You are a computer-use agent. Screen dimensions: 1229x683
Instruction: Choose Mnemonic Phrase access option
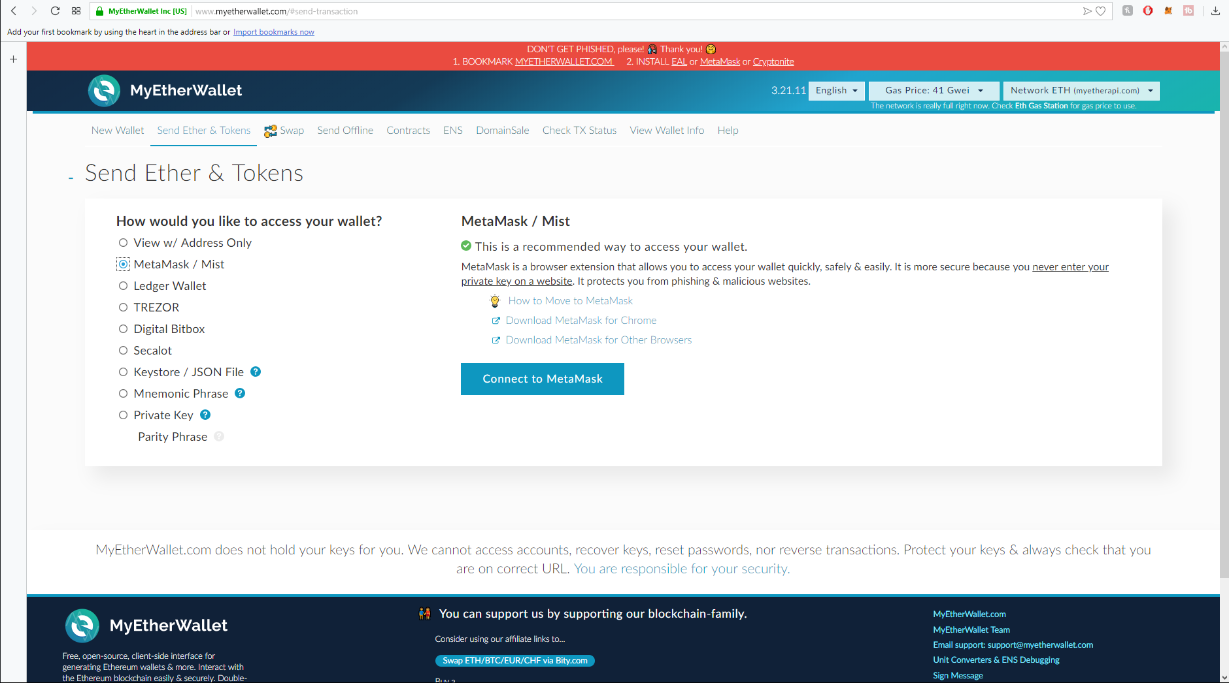point(123,394)
